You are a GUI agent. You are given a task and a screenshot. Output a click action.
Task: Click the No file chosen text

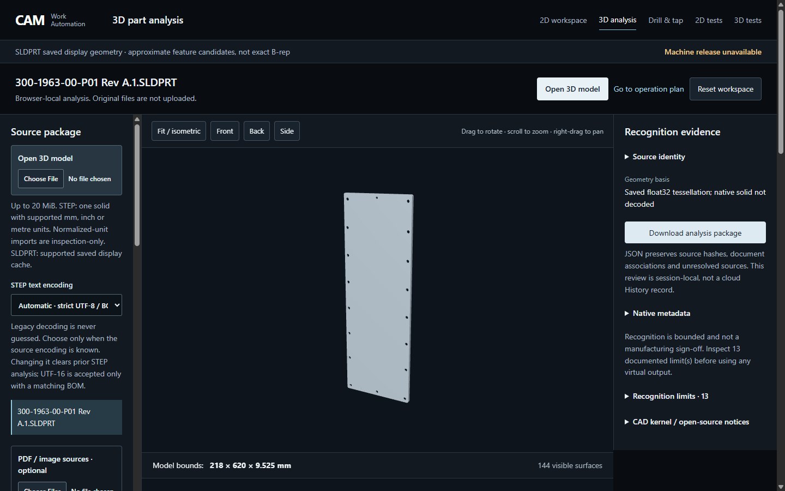click(x=89, y=178)
